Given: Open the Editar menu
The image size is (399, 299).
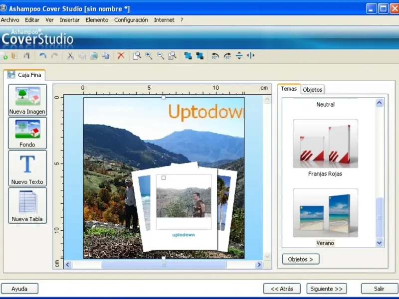Looking at the screenshot, I should click(32, 20).
